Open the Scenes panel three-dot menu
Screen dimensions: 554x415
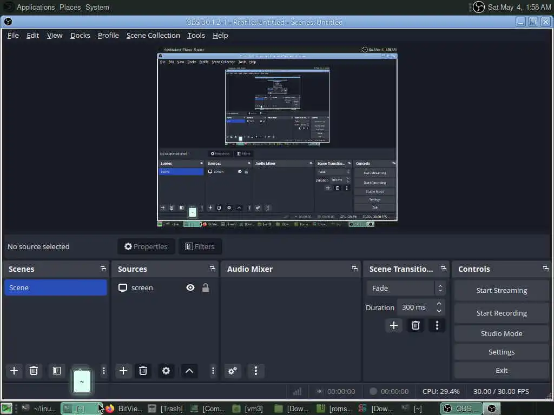[x=103, y=371]
